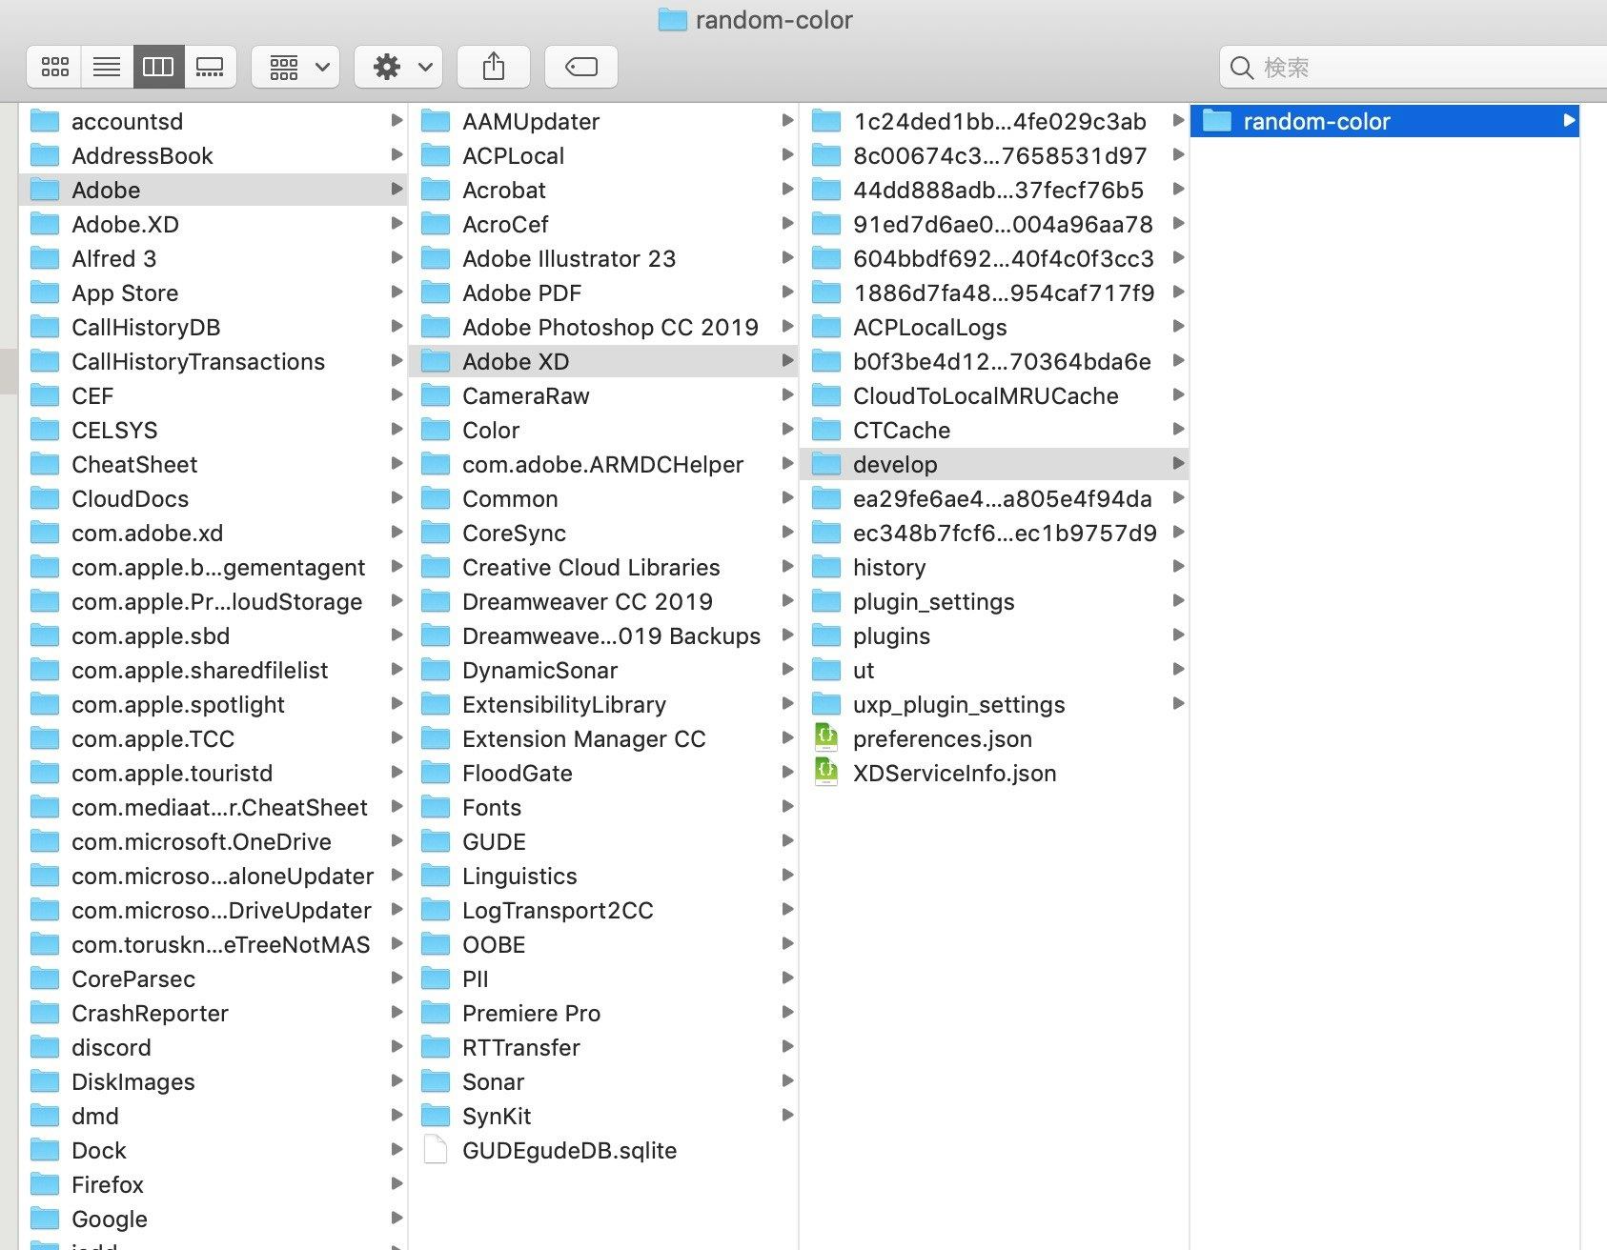The width and height of the screenshot is (1607, 1250).
Task: Click the XDServiceInfo.json file icon
Action: coord(826,772)
